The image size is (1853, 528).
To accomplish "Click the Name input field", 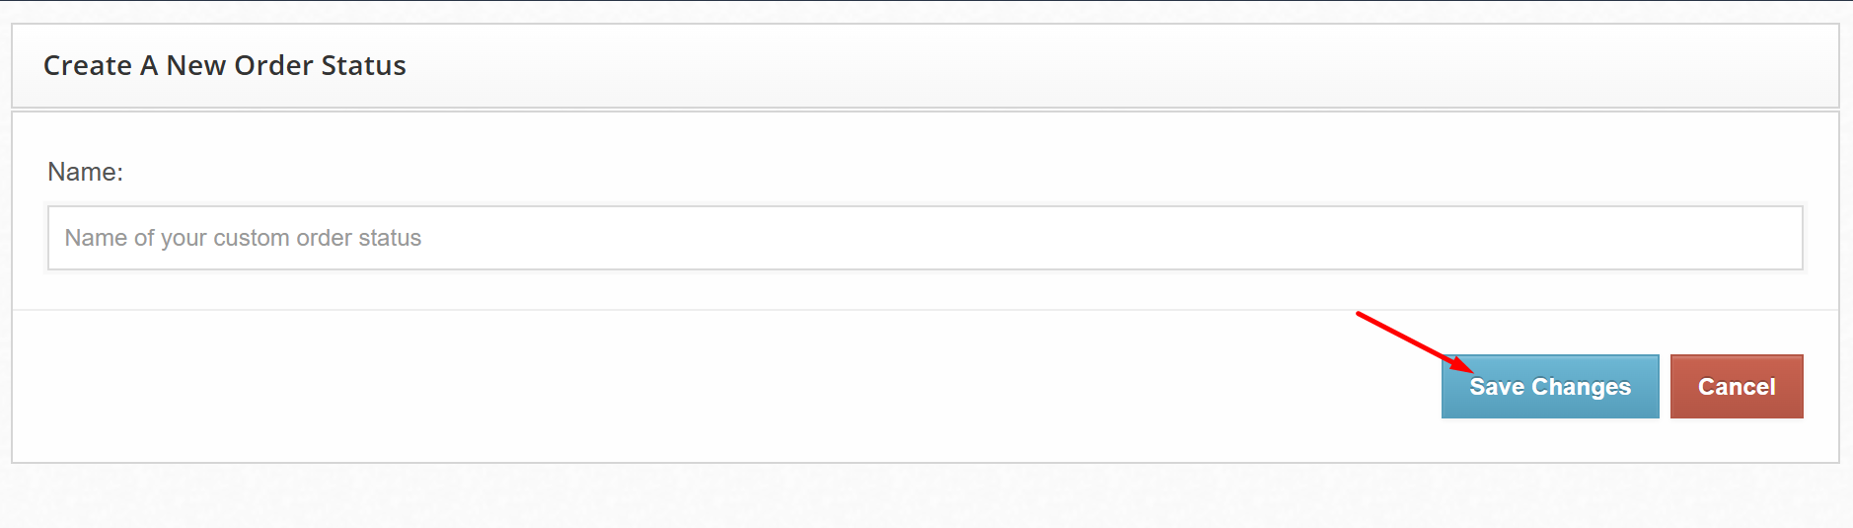I will coord(925,238).
